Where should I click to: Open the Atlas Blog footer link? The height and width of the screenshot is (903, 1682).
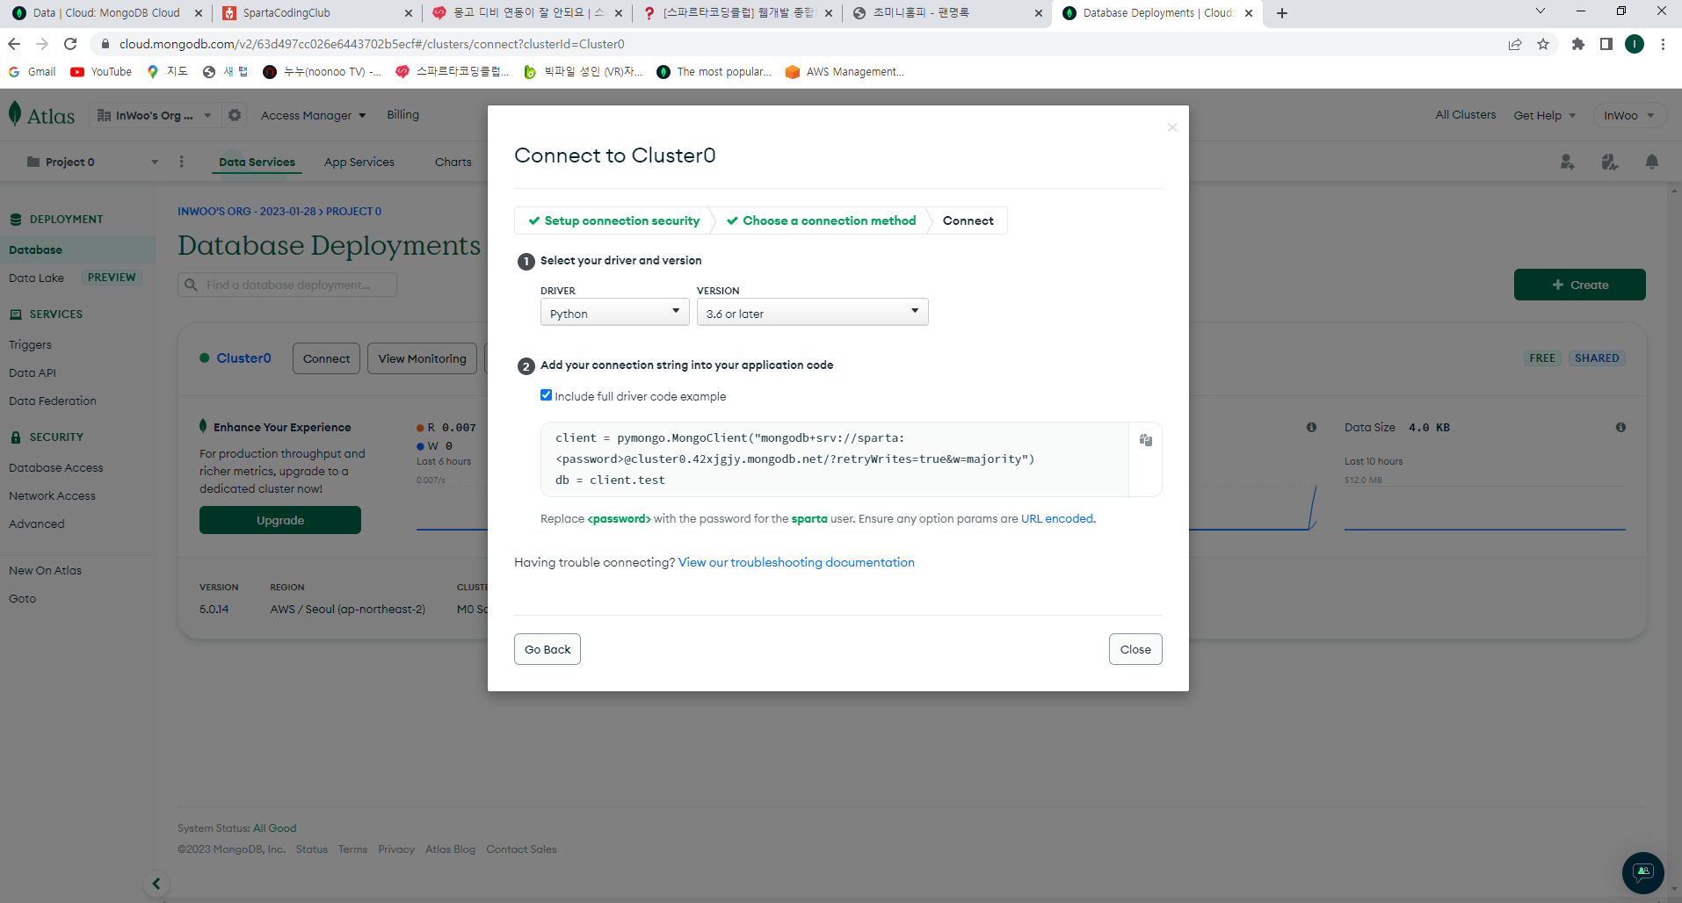[x=450, y=849]
